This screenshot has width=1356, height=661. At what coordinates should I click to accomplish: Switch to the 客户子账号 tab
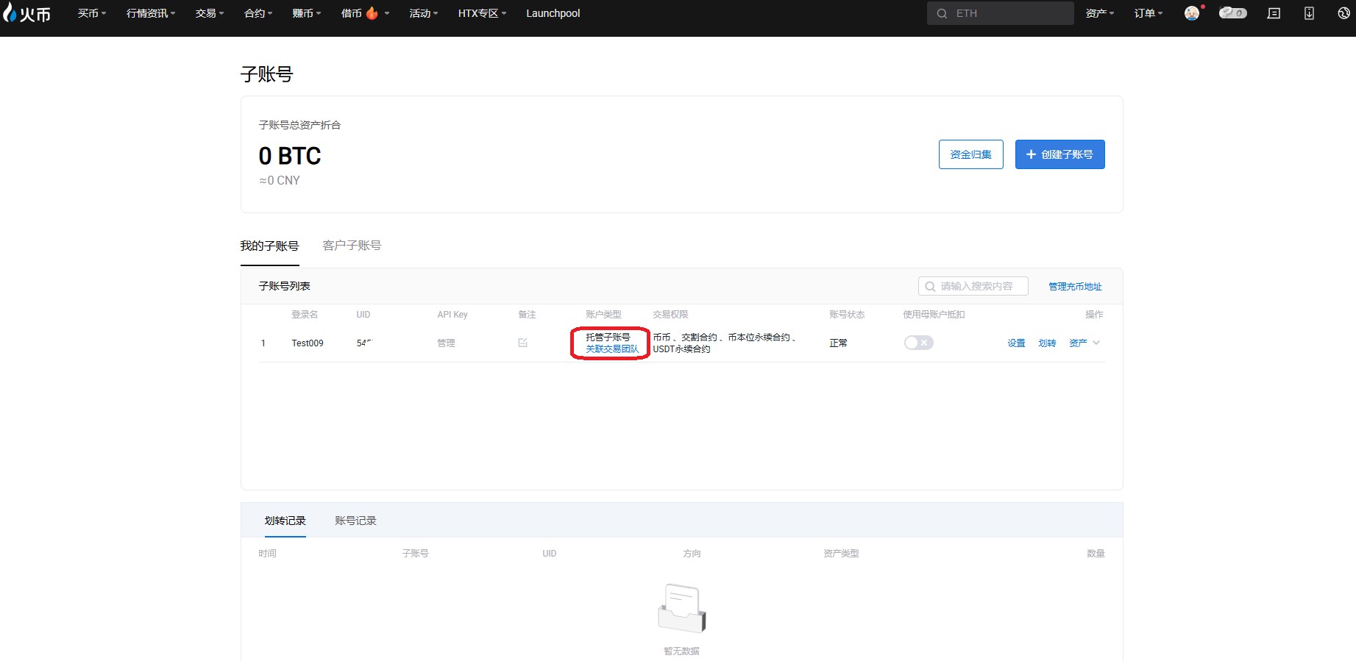coord(352,246)
